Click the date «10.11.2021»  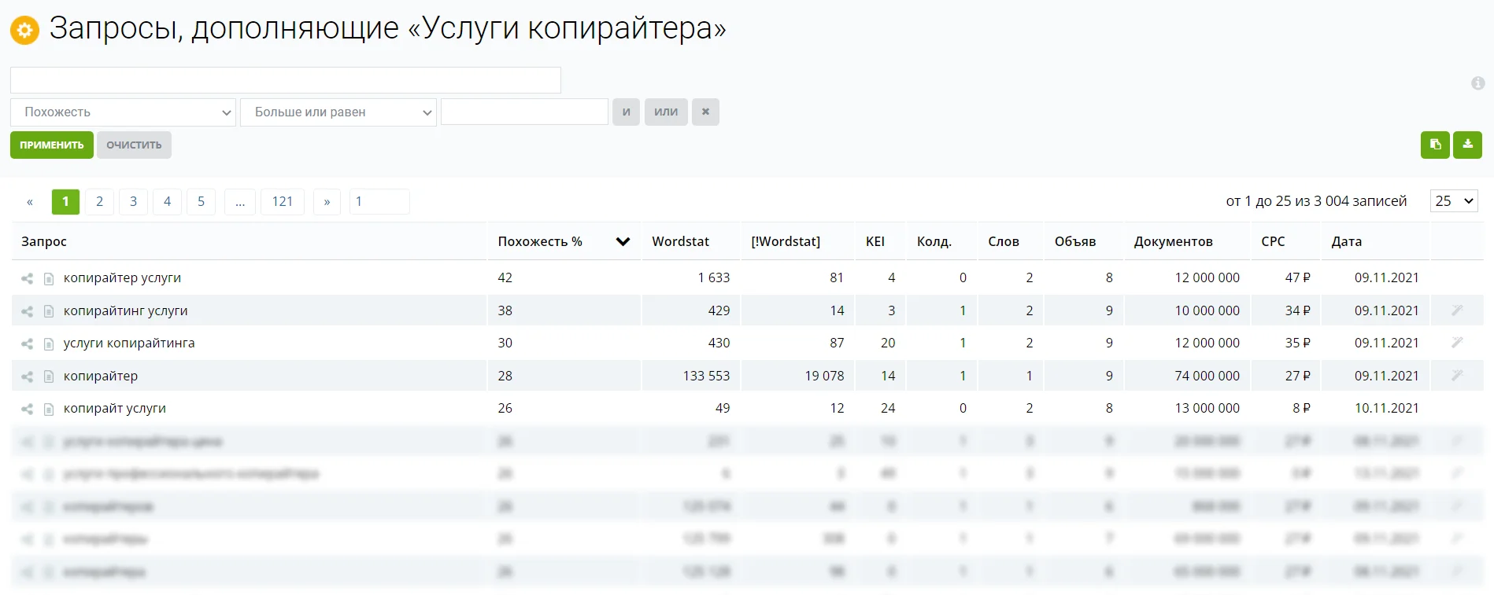pos(1387,408)
